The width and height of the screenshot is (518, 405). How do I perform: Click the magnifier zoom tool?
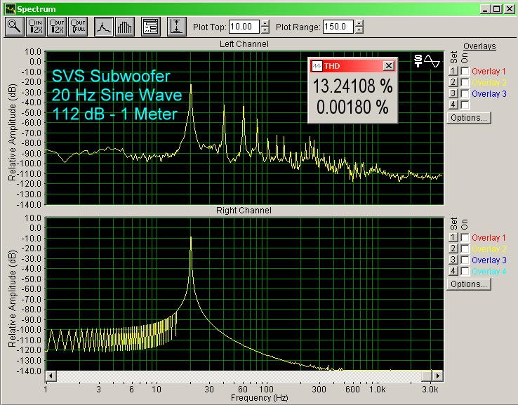coord(14,27)
